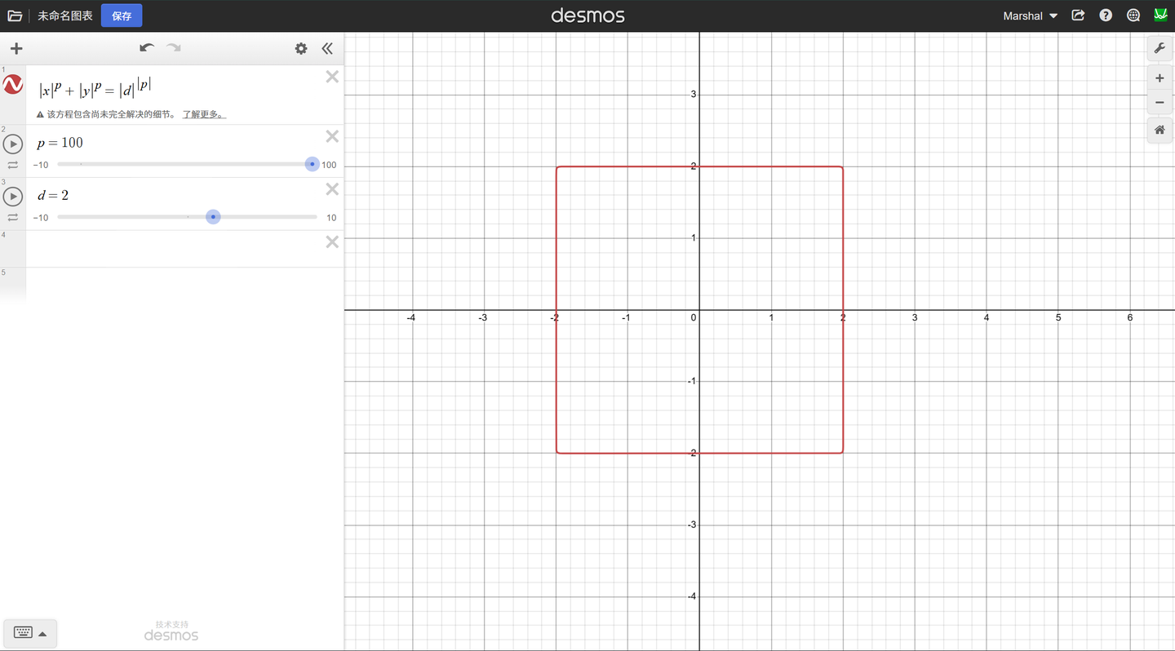Viewport: 1175px width, 651px height.
Task: Click the p slider minimum value −10
Action: click(41, 165)
